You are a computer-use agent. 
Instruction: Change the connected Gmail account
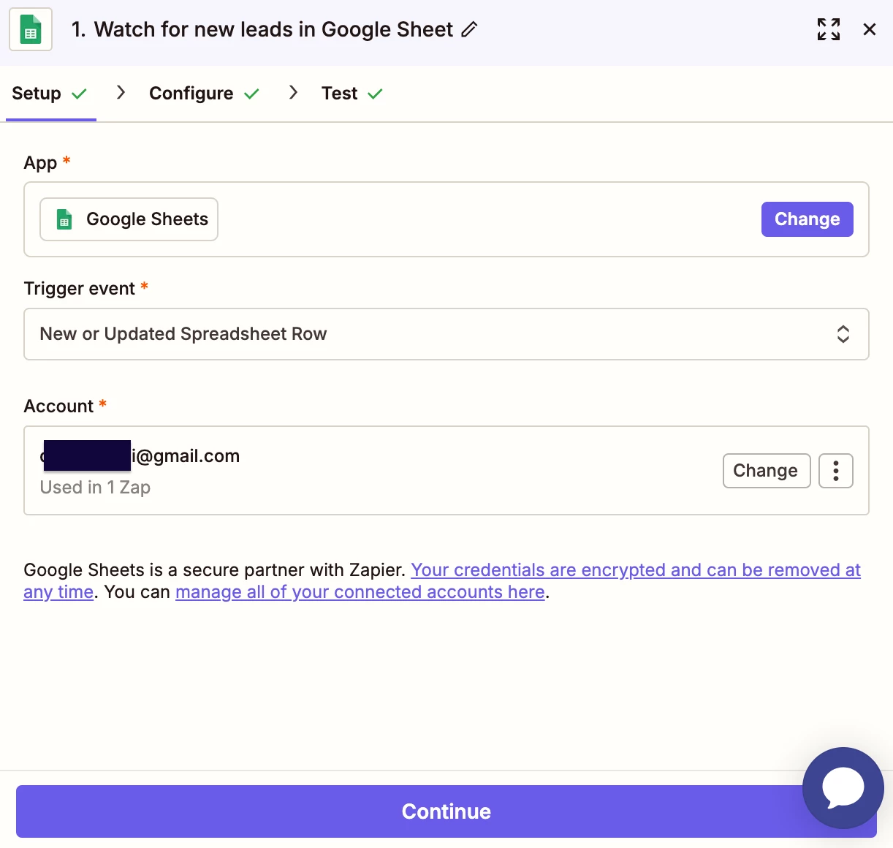[x=767, y=471]
